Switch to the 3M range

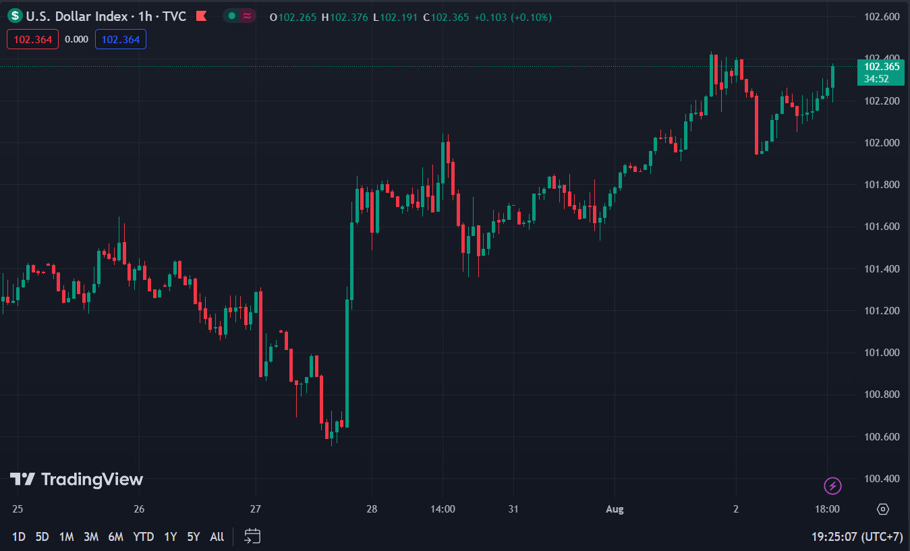(91, 537)
